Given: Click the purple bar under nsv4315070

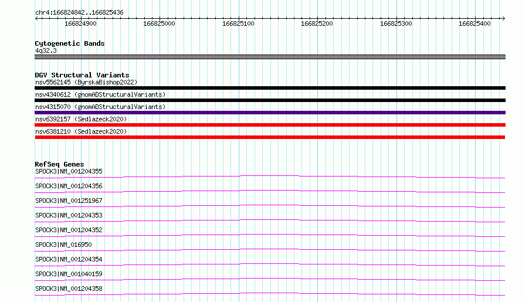Looking at the screenshot, I should tap(270, 113).
